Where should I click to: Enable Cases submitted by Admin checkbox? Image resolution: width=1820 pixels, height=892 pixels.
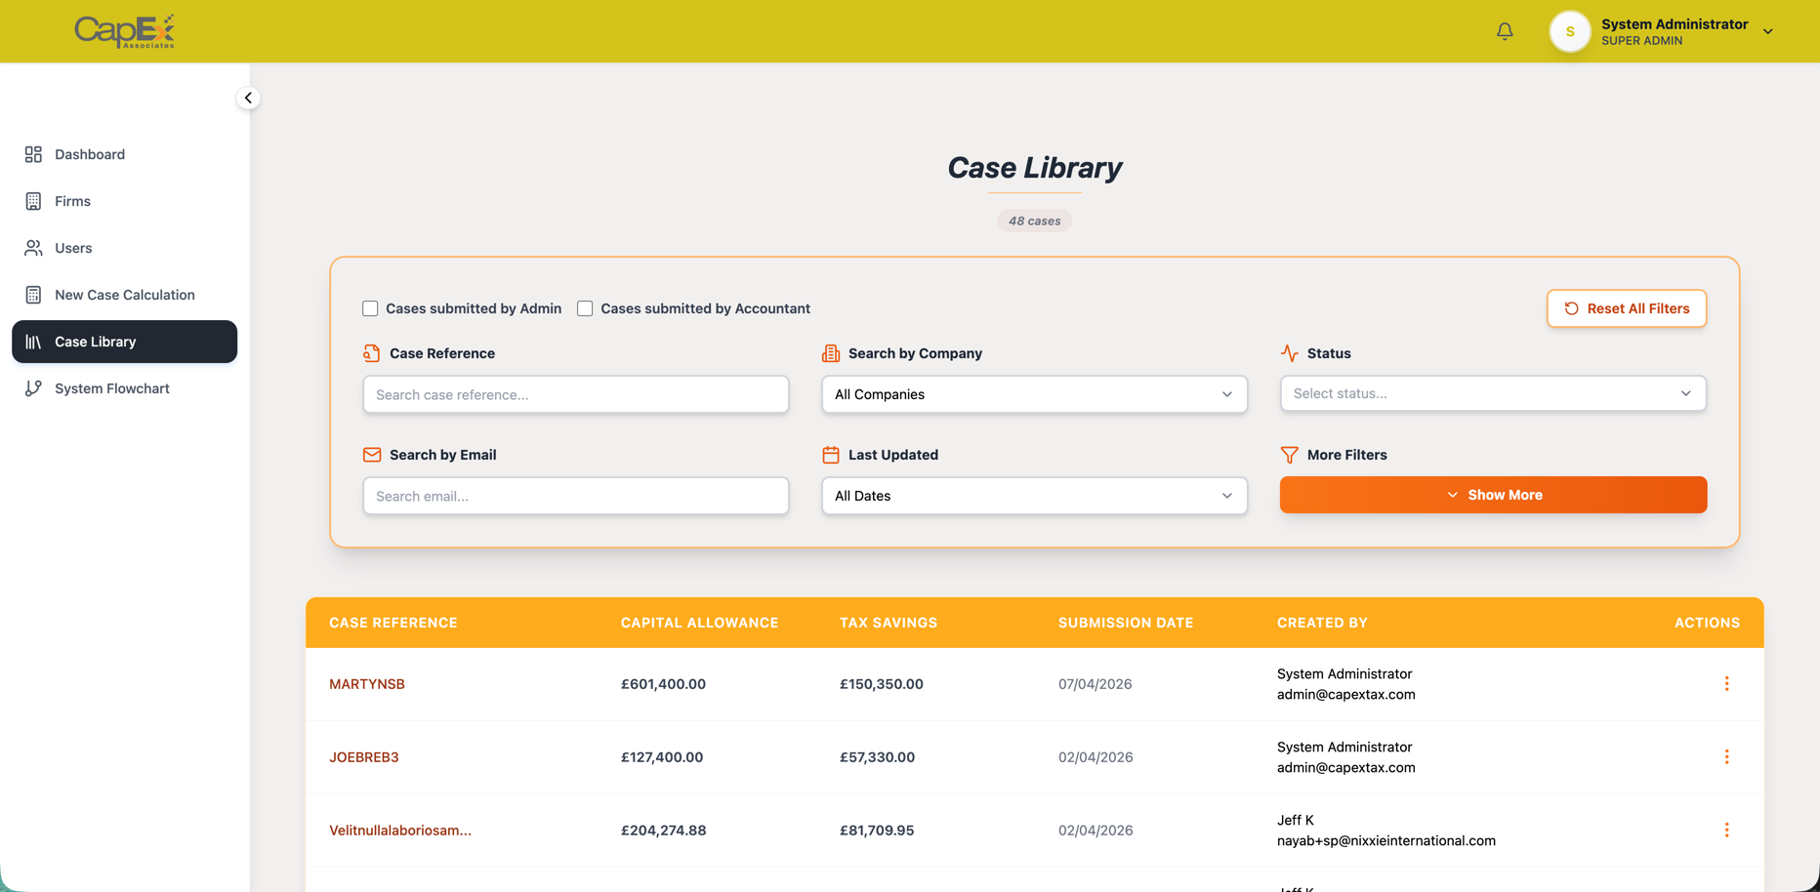pyautogui.click(x=370, y=308)
